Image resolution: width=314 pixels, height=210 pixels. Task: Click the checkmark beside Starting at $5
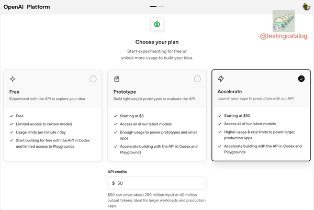(x=116, y=116)
